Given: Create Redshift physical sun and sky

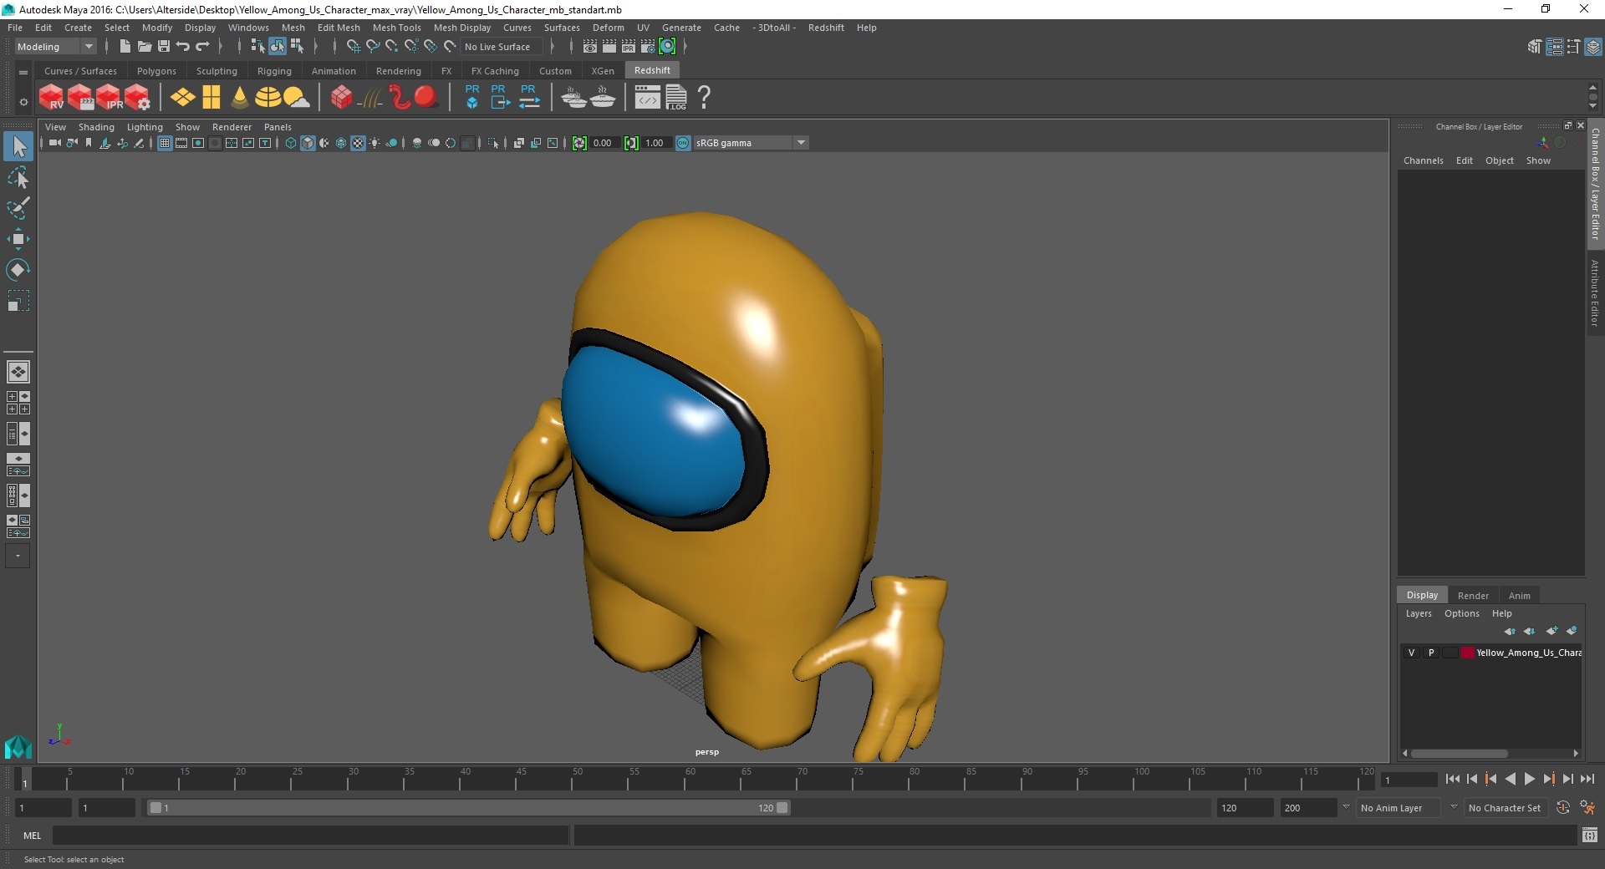Looking at the screenshot, I should point(296,98).
